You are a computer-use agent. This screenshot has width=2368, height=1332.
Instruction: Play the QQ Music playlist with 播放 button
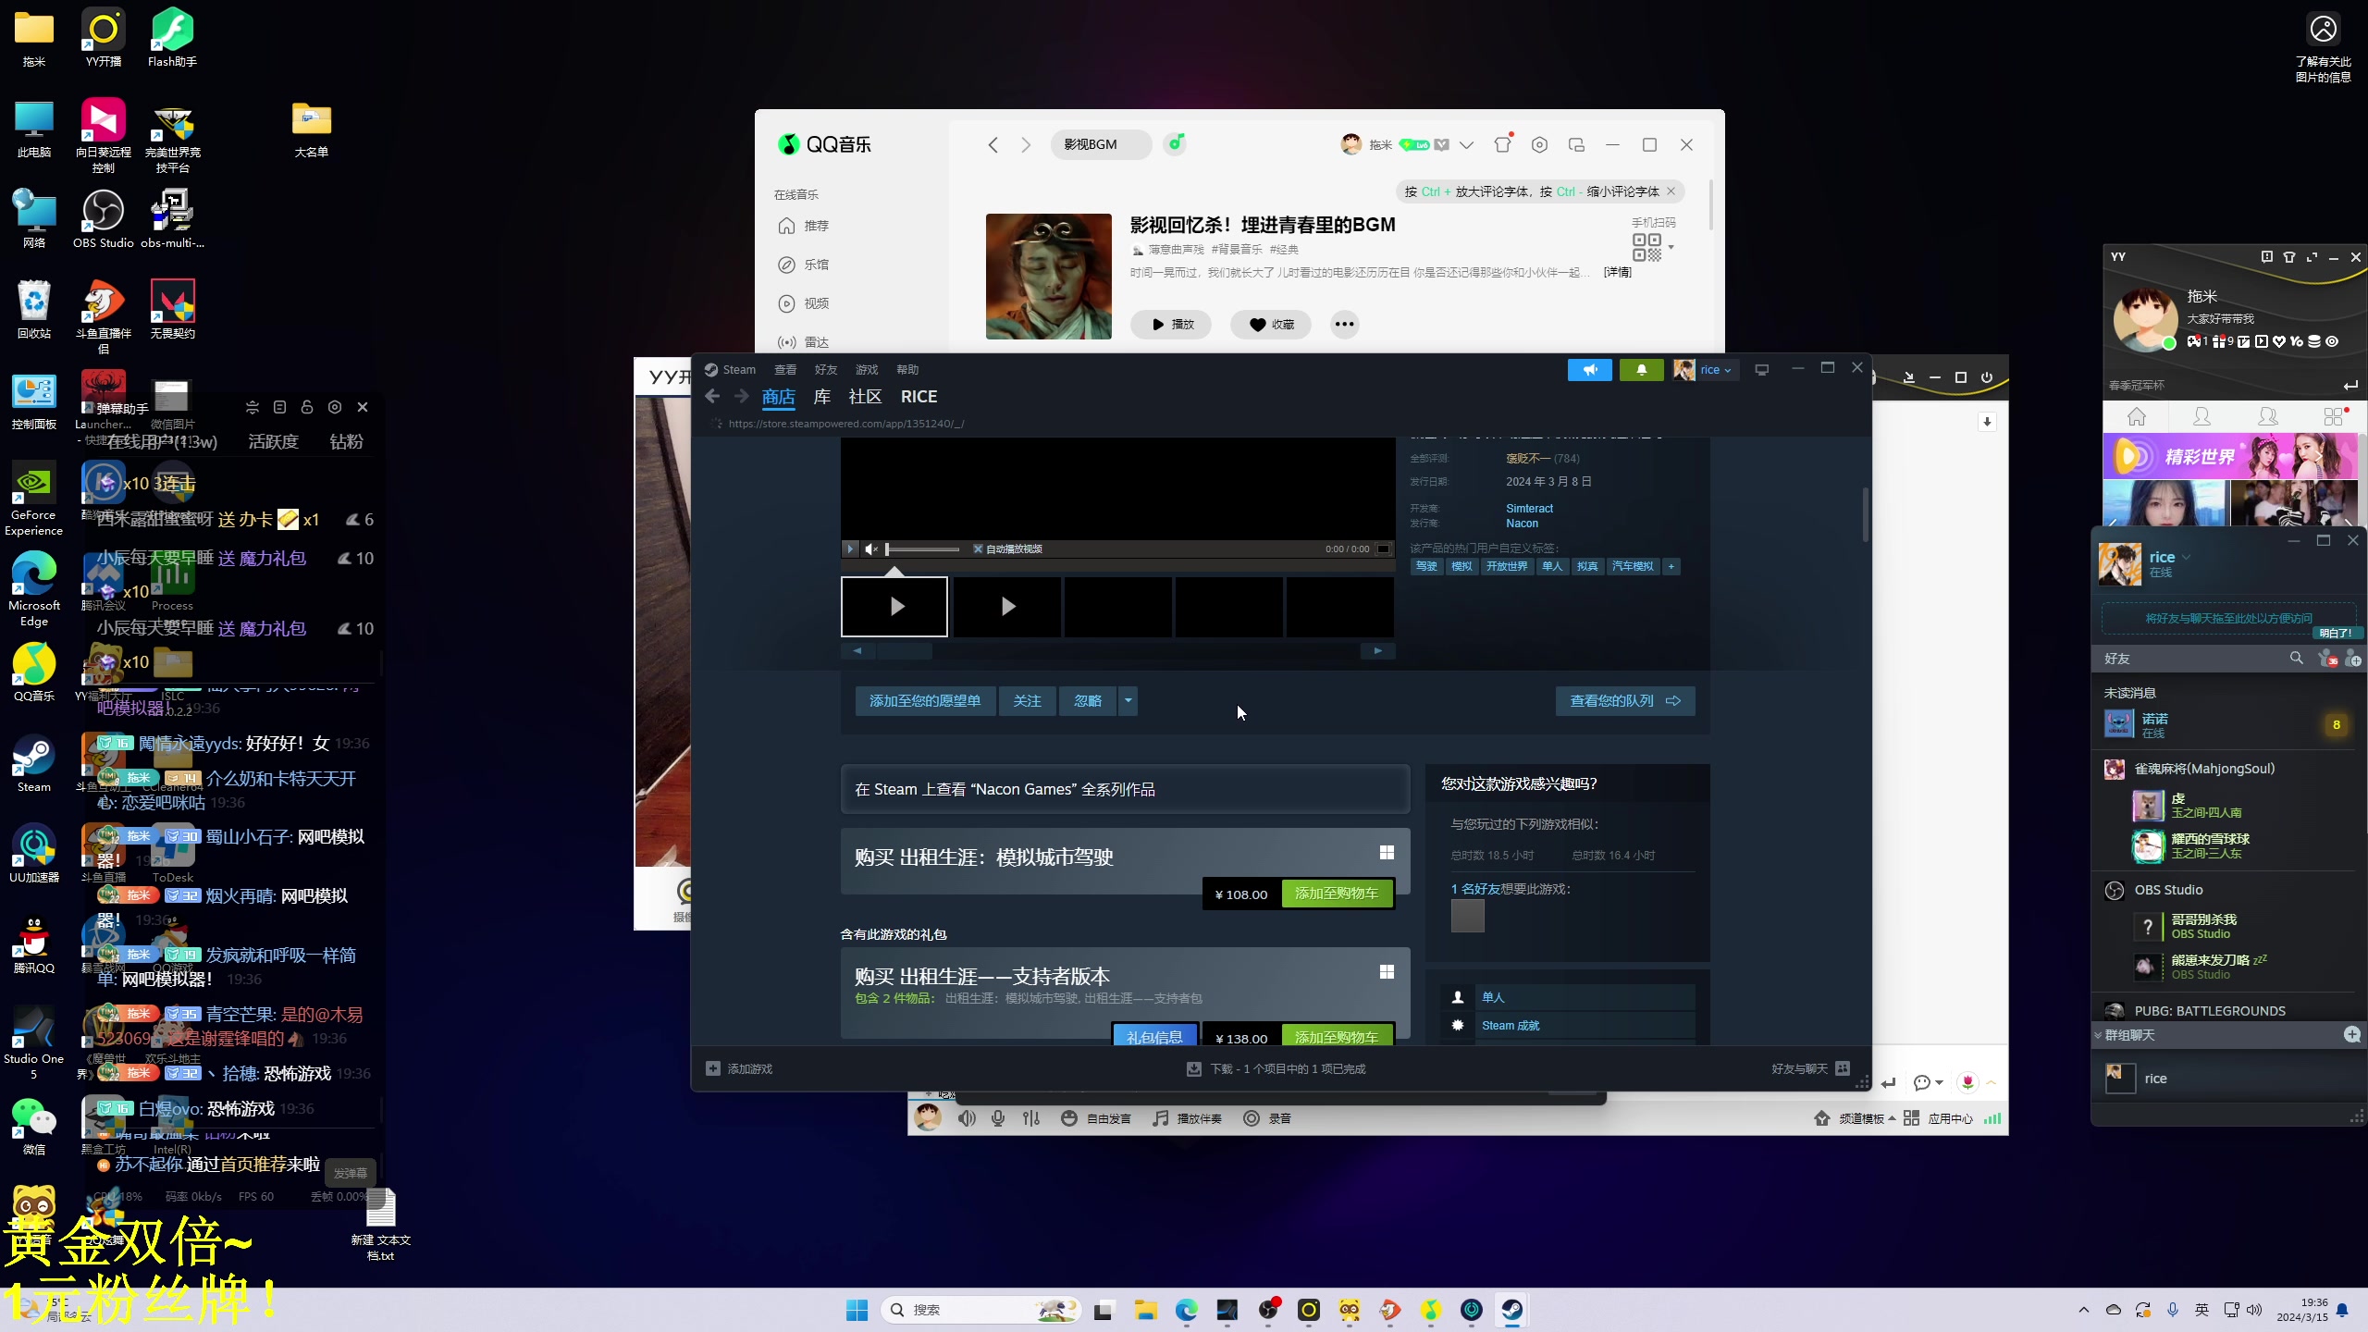click(x=1171, y=324)
